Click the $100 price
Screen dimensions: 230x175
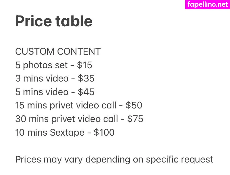[104, 133]
